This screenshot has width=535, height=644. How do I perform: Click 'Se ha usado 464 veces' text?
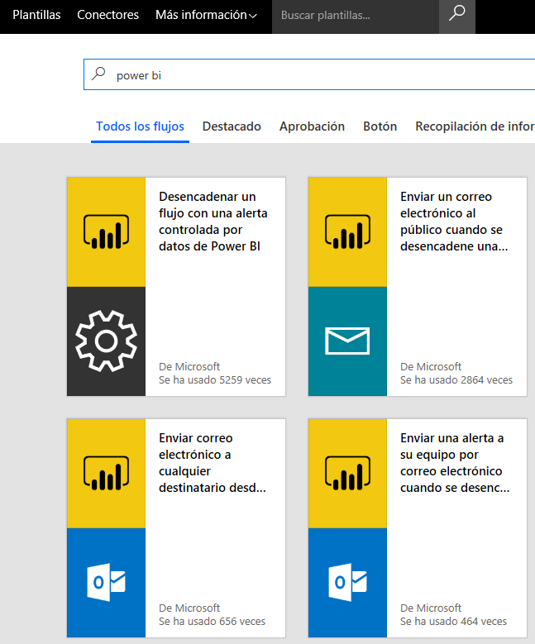[x=454, y=622]
